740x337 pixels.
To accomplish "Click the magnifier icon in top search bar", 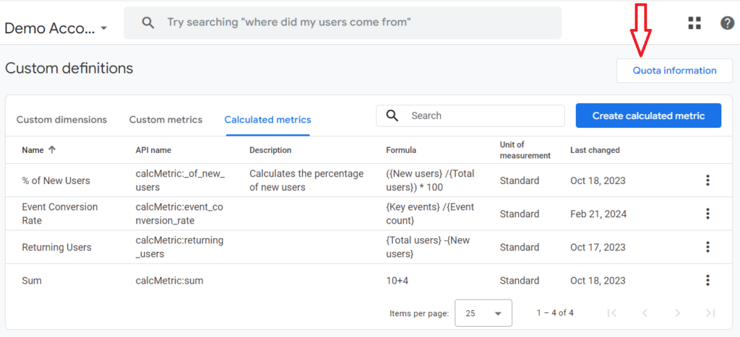I will pos(148,22).
